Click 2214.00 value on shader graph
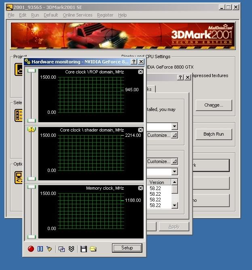 pyautogui.click(x=133, y=135)
